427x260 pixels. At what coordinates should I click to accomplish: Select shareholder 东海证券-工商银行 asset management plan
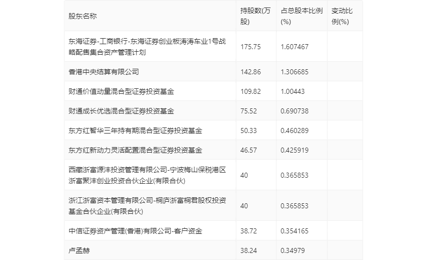click(x=147, y=47)
